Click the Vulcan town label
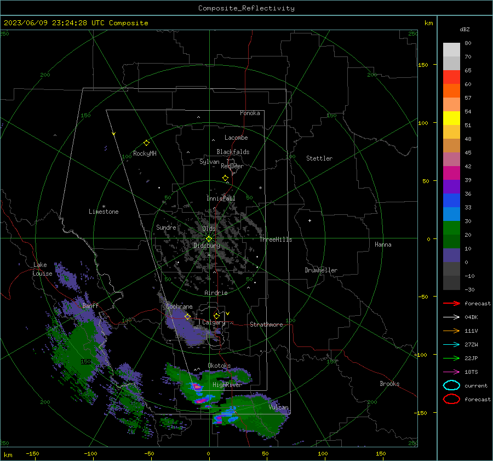This screenshot has width=493, height=461. pyautogui.click(x=279, y=407)
